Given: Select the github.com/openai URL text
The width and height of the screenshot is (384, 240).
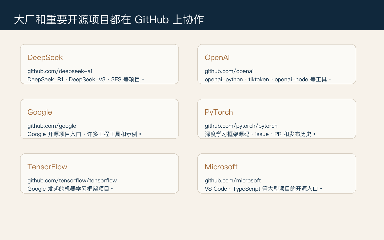Looking at the screenshot, I should (x=229, y=71).
